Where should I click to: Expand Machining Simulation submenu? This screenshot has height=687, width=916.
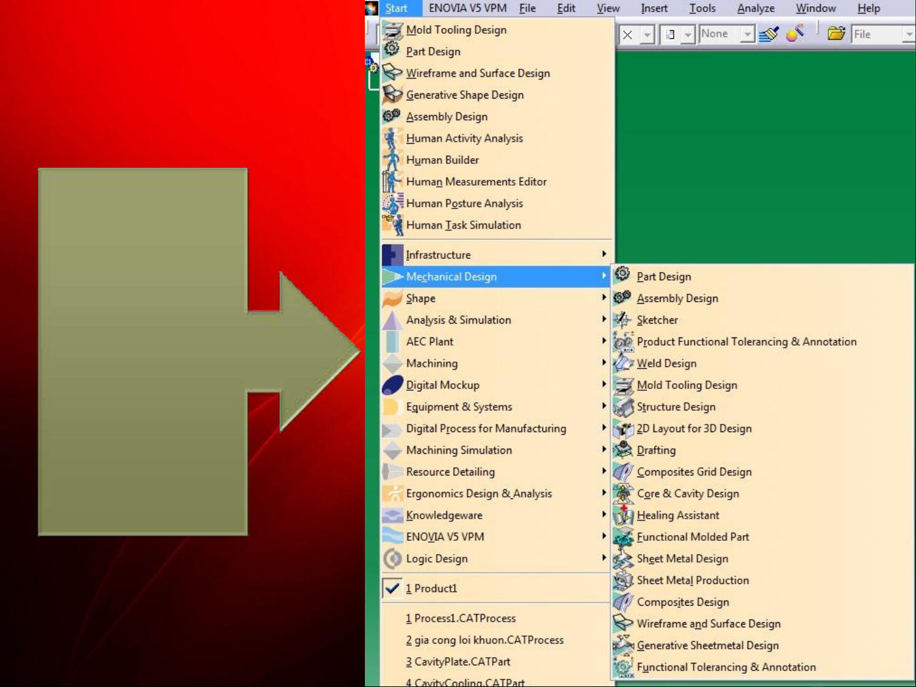point(497,450)
